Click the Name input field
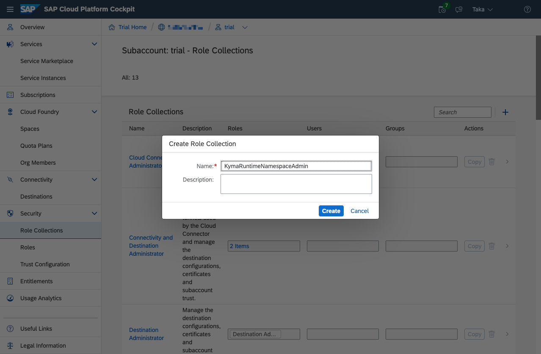Image resolution: width=541 pixels, height=354 pixels. pos(296,166)
